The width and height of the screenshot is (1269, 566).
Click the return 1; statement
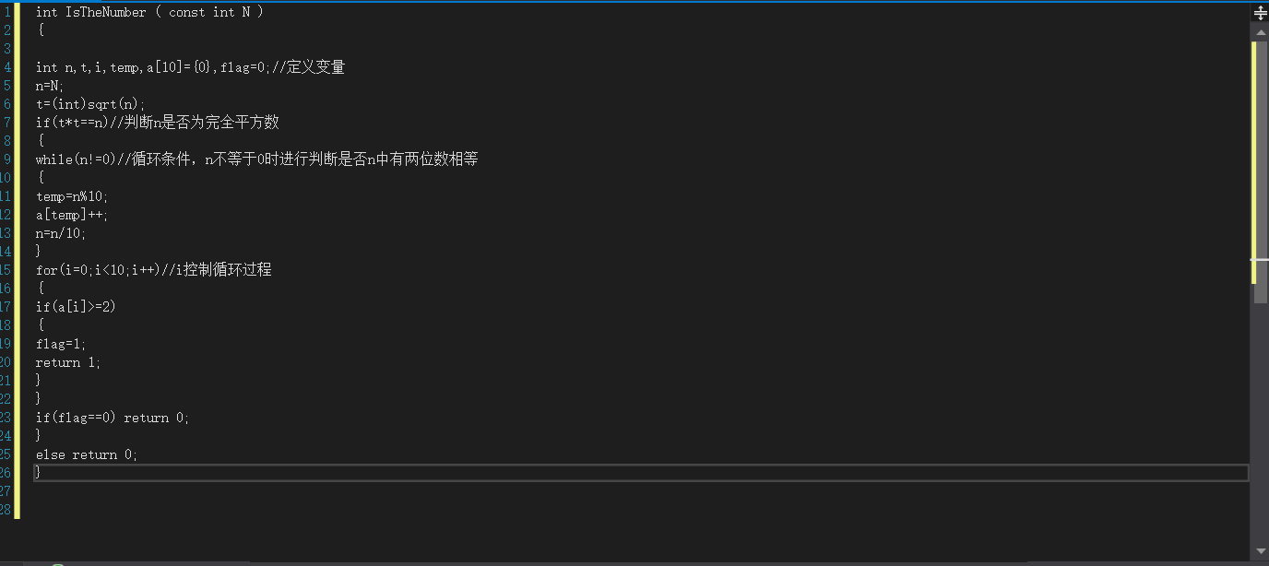pyautogui.click(x=68, y=362)
